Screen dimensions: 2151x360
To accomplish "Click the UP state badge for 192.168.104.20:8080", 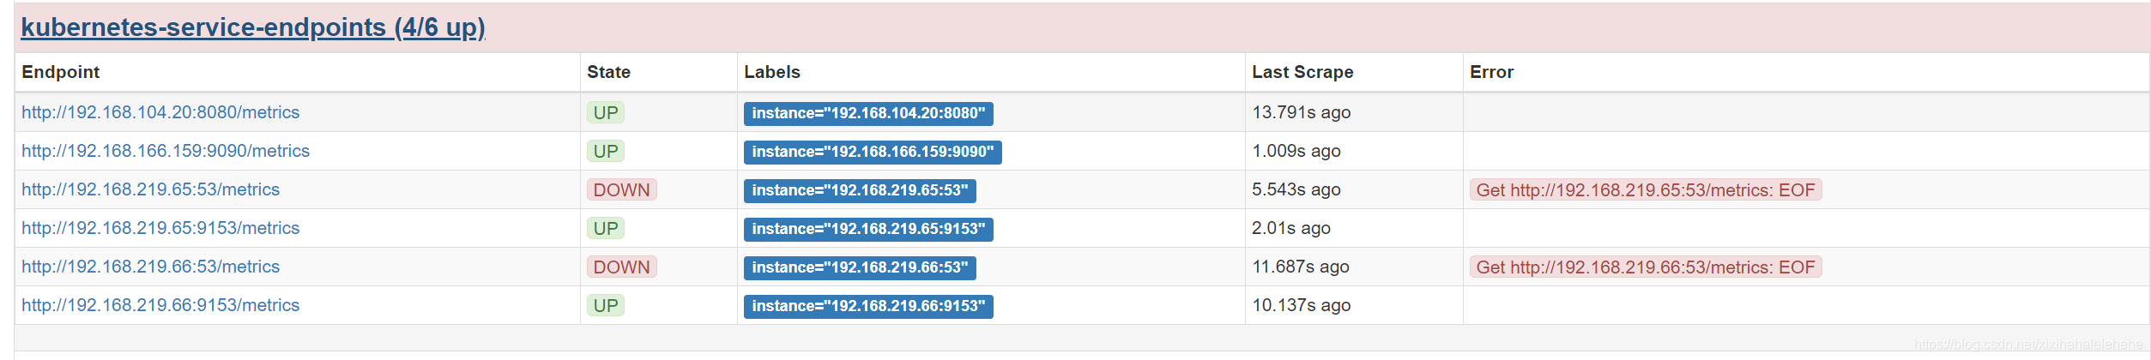I will [606, 112].
